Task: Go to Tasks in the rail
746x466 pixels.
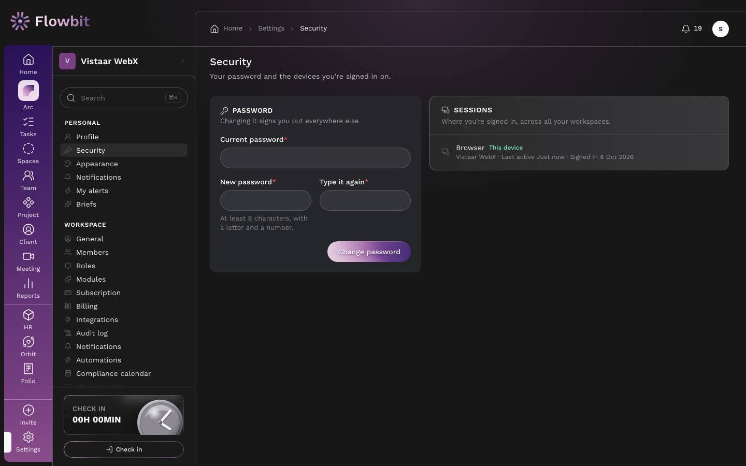Action: tap(28, 126)
